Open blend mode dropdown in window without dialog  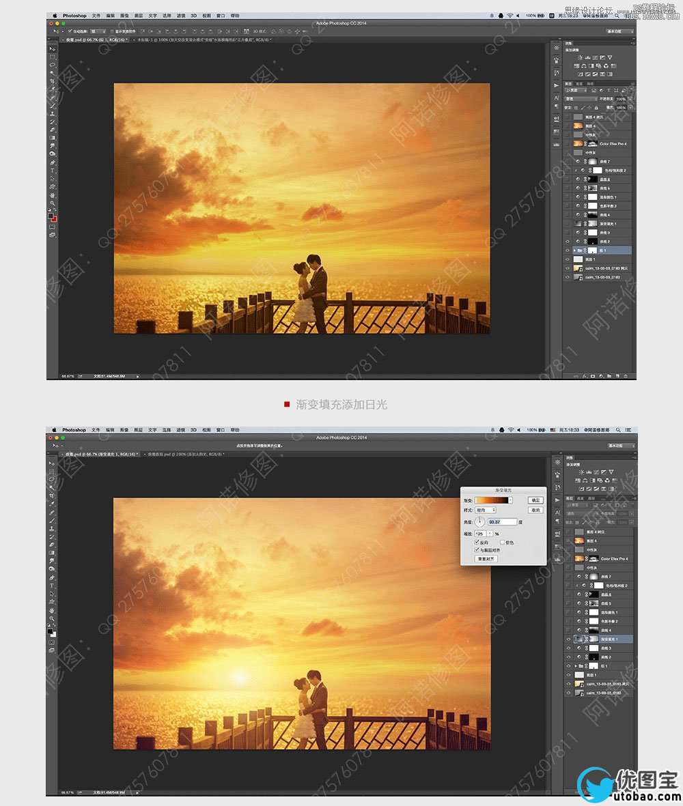pyautogui.click(x=581, y=99)
